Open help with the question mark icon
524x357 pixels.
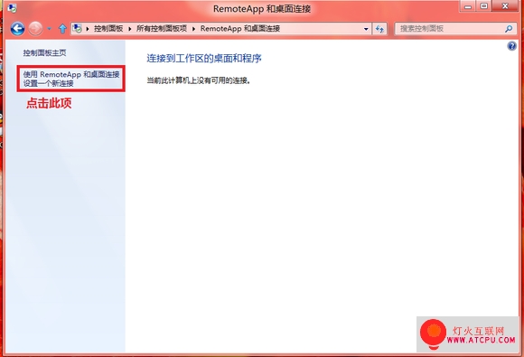click(x=511, y=46)
